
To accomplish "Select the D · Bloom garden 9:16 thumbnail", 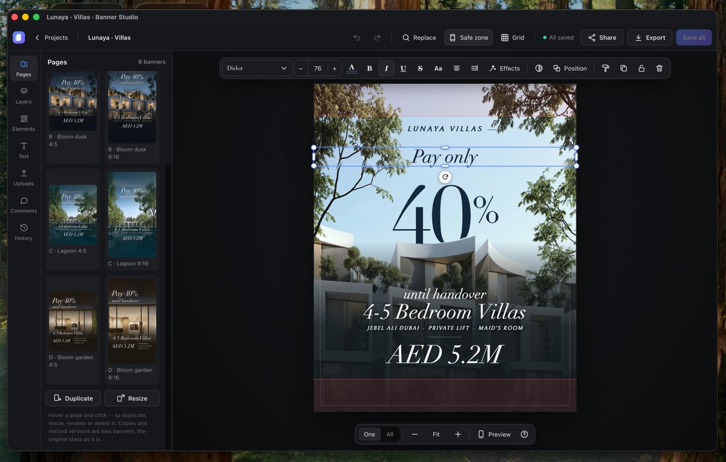I will (132, 321).
